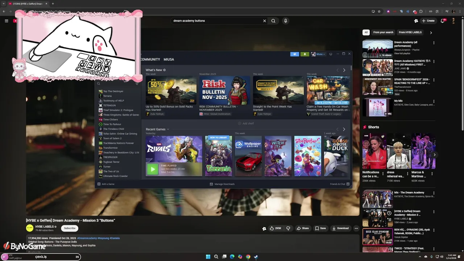The width and height of the screenshot is (464, 261).
Task: Open YouTube hamburger guide menu
Action: (x=6, y=21)
